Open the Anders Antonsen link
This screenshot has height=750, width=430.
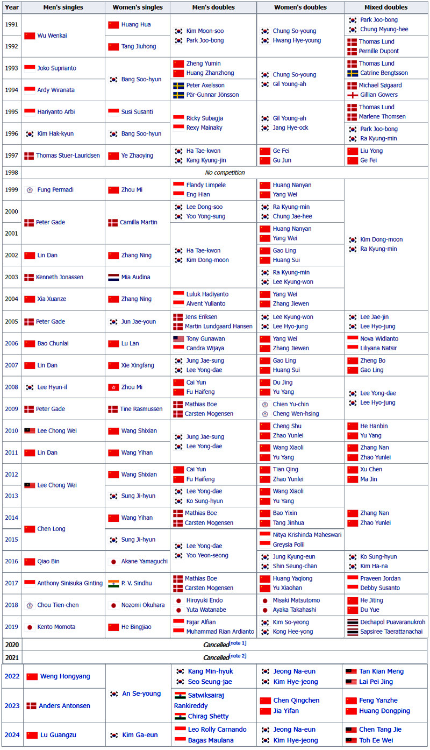click(x=64, y=705)
